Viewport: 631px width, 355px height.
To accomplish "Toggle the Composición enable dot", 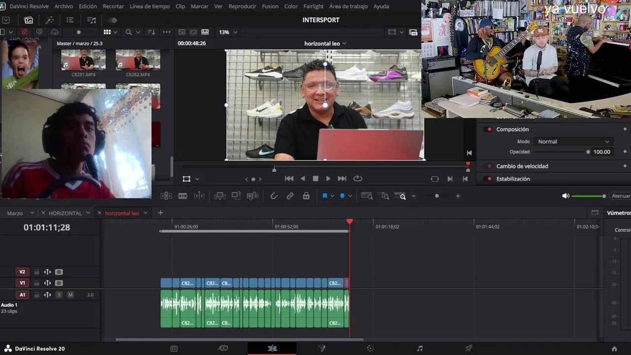I will tap(490, 129).
